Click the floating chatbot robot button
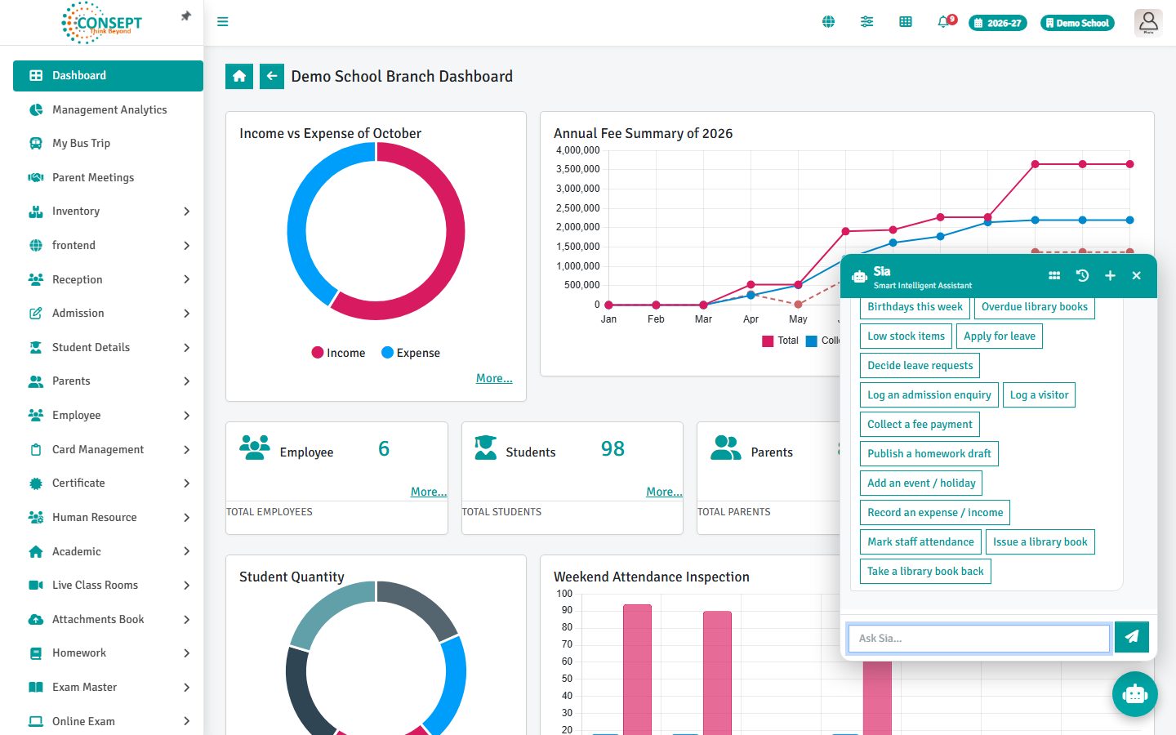 click(x=1135, y=694)
